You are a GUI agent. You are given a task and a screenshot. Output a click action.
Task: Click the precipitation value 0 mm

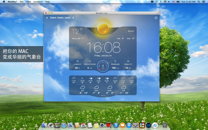pos(90,68)
